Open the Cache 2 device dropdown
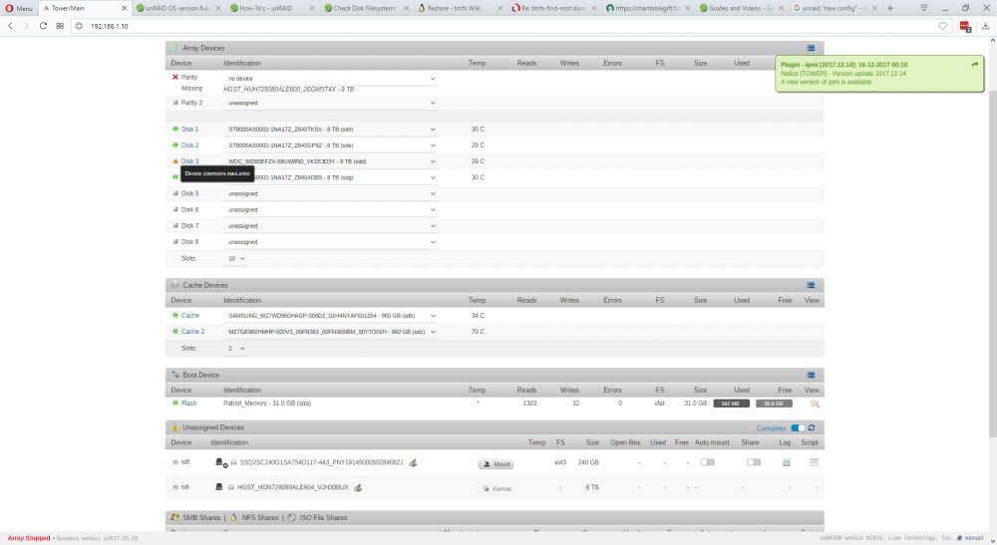The height and width of the screenshot is (545, 997). coord(331,332)
